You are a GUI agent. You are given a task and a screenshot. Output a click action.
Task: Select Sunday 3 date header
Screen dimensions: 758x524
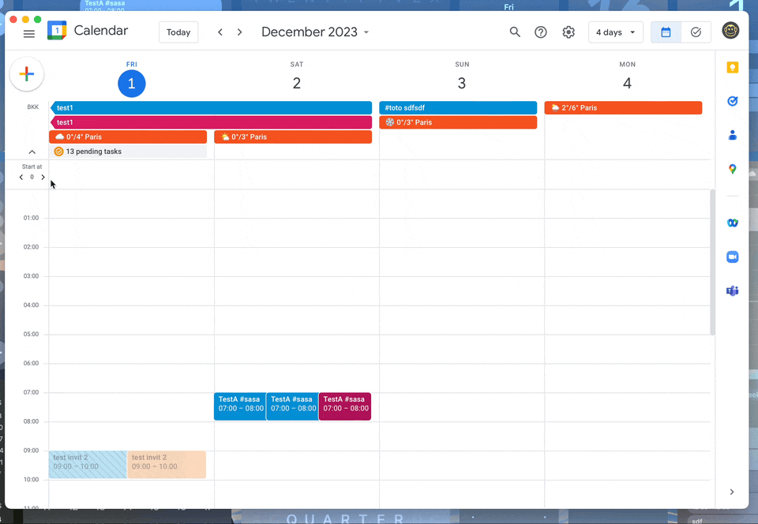tap(462, 84)
